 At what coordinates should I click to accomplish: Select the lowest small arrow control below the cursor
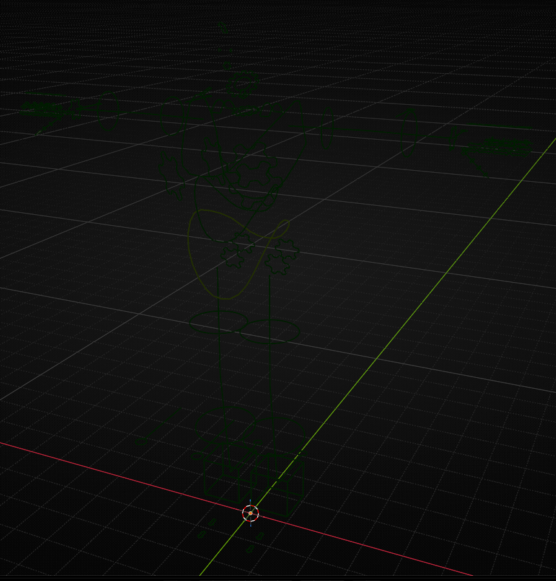[x=250, y=549]
